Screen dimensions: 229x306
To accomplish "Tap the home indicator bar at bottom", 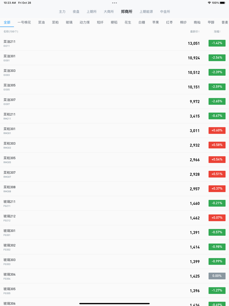I will coord(114,303).
